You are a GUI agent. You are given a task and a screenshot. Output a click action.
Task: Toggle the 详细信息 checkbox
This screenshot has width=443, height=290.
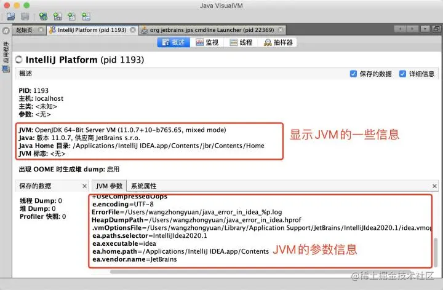click(402, 74)
